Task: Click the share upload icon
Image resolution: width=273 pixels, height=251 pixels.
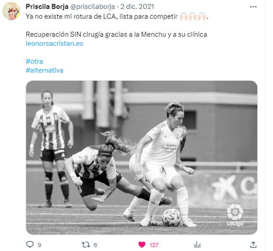Action: click(x=253, y=245)
